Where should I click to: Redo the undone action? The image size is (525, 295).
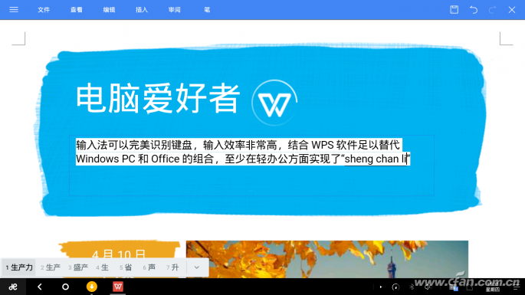492,10
